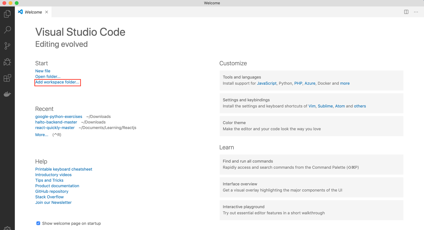The image size is (424, 230).
Task: Close the Welcome tab
Action: [47, 12]
